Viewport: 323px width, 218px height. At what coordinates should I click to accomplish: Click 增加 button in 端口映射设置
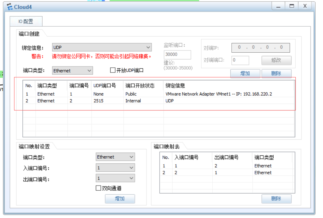[x=120, y=199]
